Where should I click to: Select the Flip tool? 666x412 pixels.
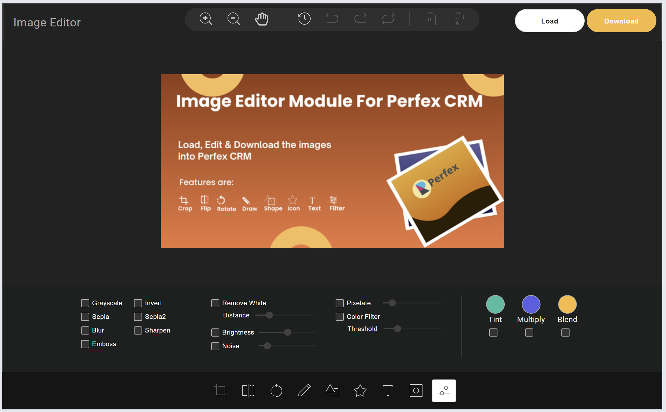click(248, 391)
